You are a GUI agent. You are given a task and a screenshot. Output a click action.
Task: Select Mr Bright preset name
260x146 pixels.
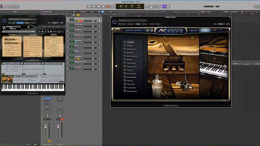point(130,60)
